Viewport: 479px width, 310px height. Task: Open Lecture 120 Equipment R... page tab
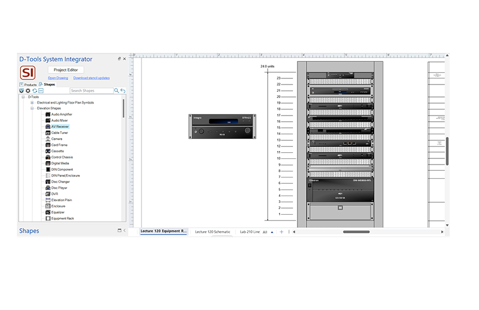tap(163, 231)
